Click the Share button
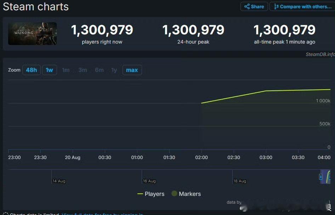Image resolution: width=335 pixels, height=215 pixels. 254,6
